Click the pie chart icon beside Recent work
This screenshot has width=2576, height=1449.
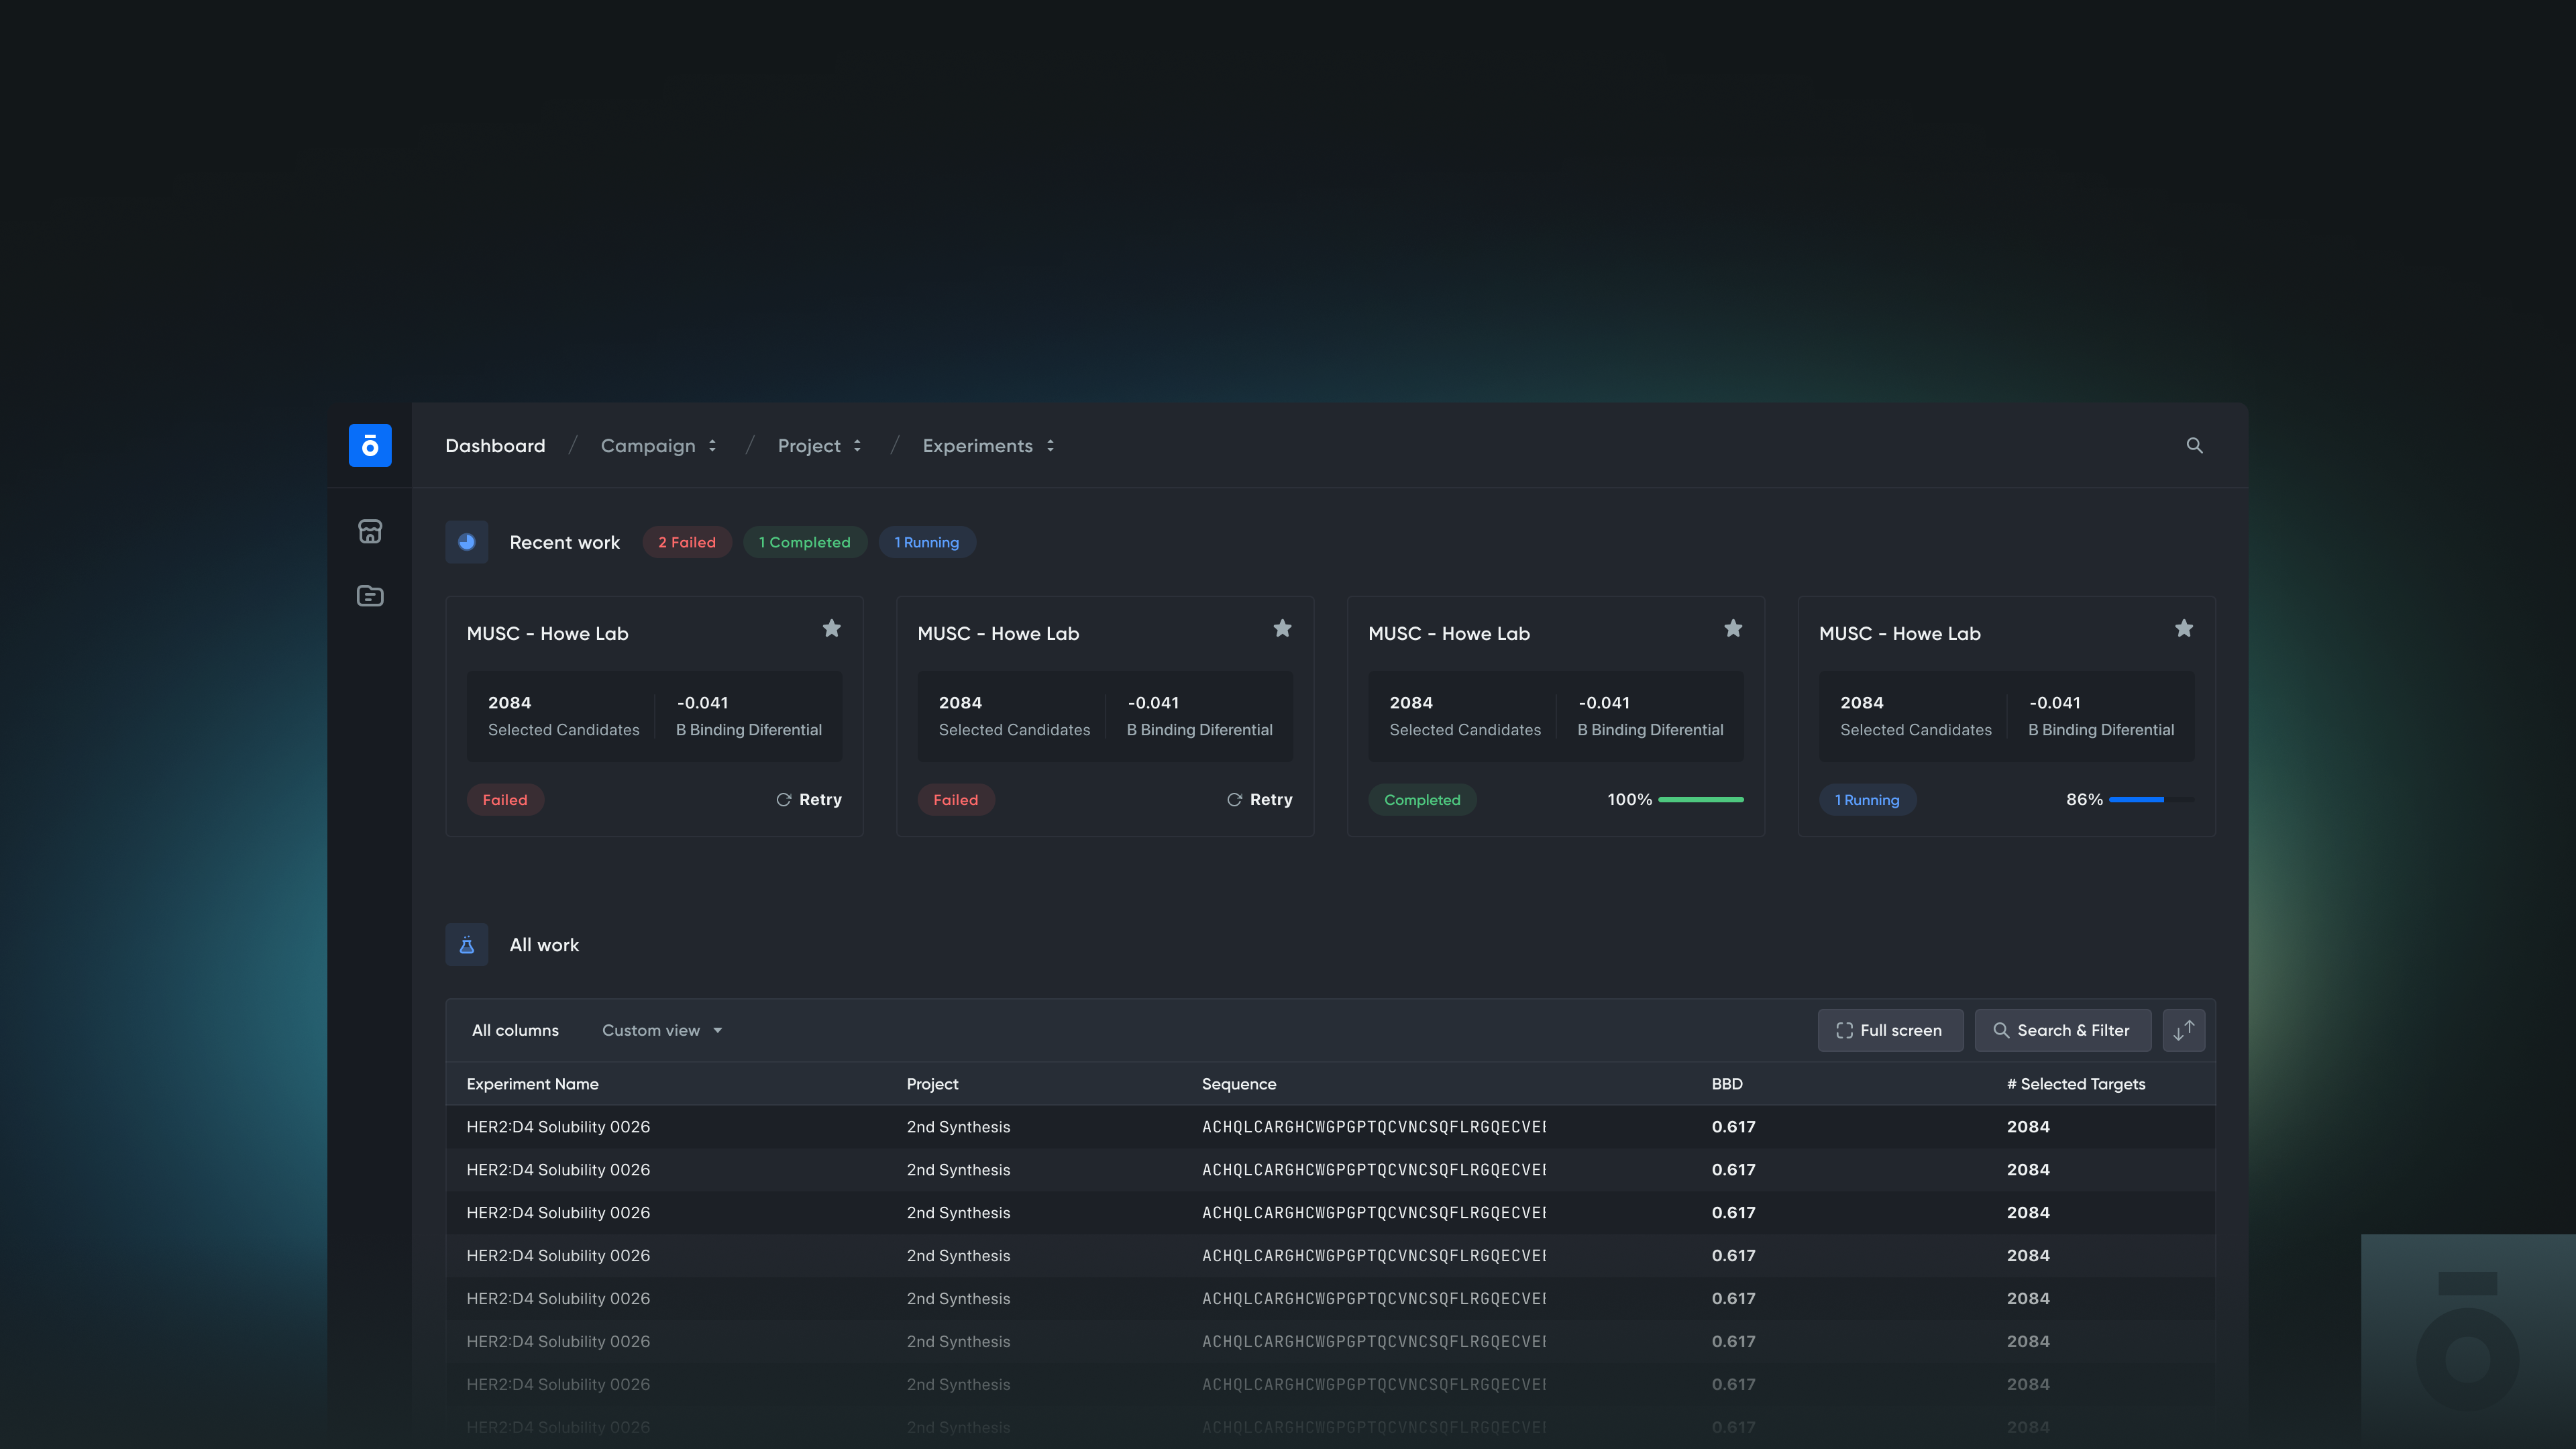(466, 541)
